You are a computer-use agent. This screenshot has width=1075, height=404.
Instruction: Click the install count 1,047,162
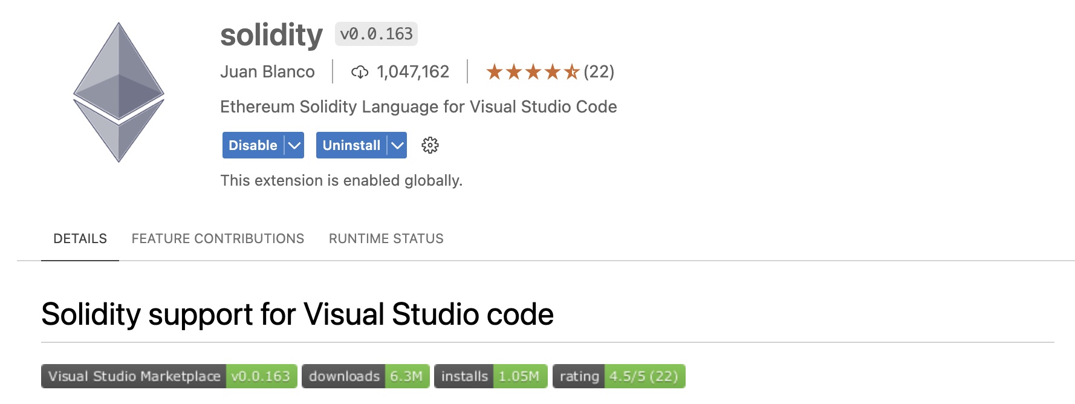[x=413, y=72]
